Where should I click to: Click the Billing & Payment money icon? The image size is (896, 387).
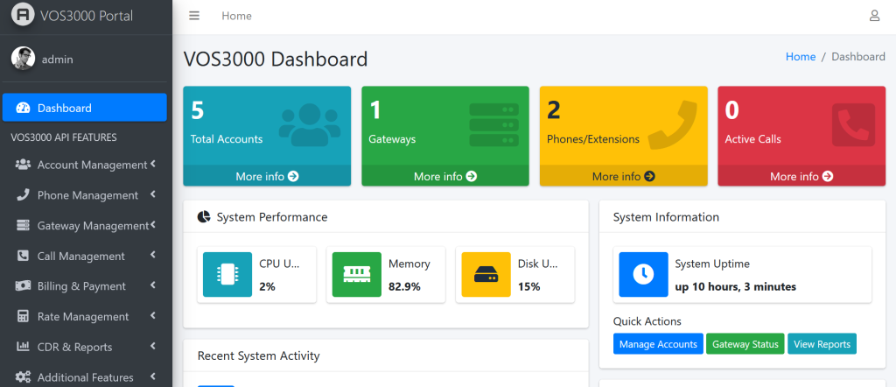(23, 286)
